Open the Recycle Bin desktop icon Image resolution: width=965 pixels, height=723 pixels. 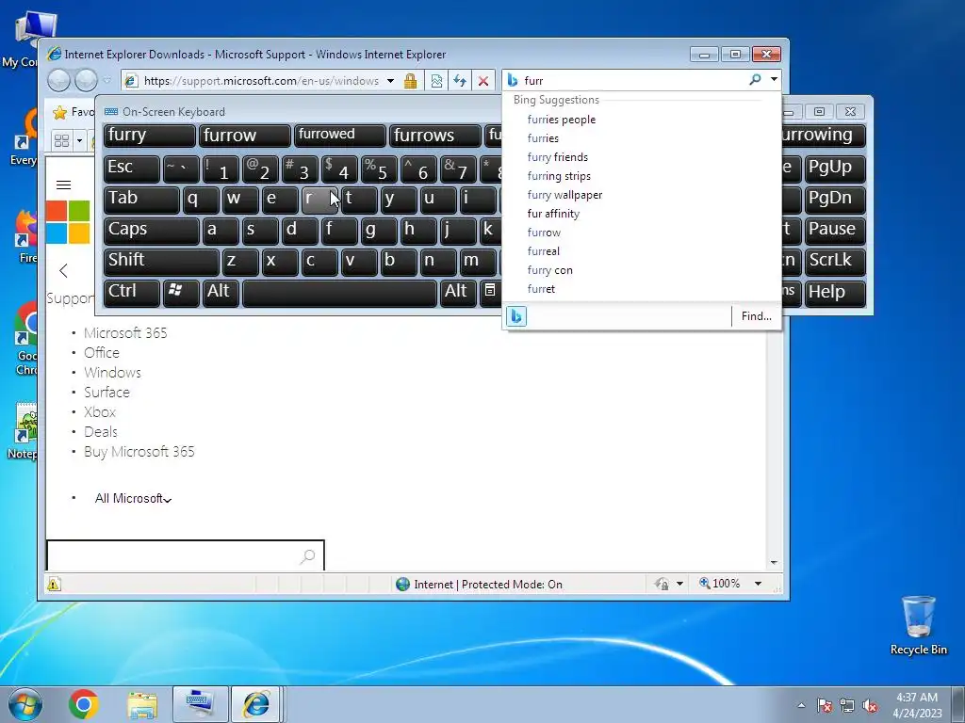pos(918,626)
